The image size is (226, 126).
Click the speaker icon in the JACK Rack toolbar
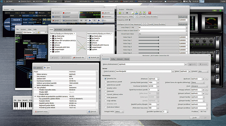(x=127, y=13)
